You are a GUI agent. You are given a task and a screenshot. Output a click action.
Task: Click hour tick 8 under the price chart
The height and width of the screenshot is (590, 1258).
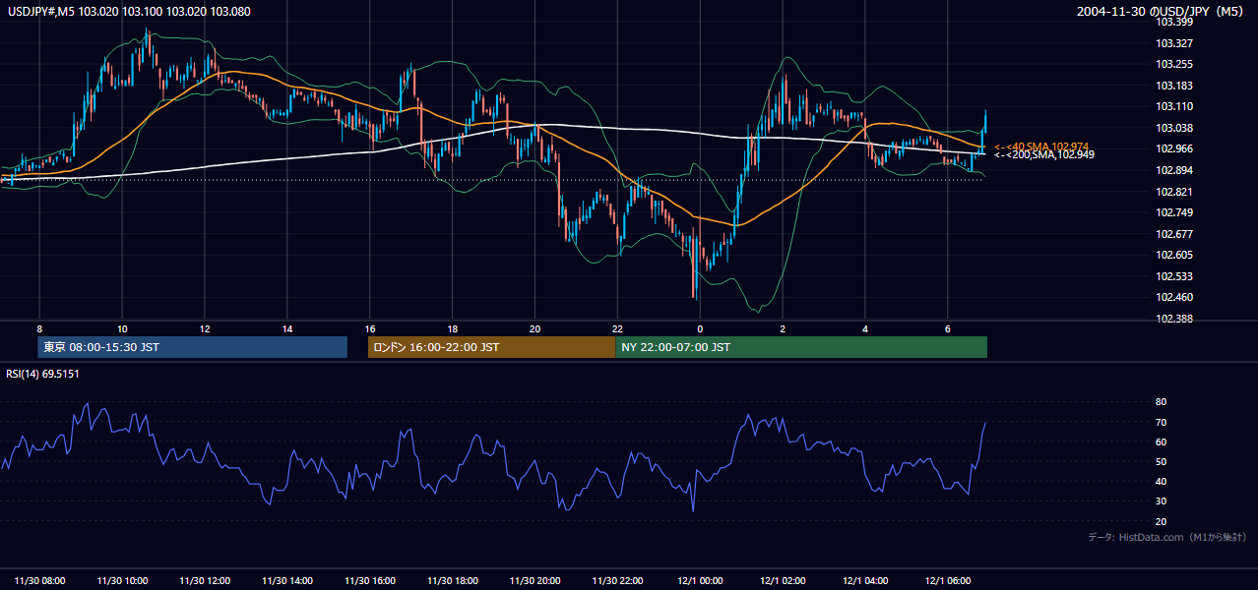[39, 327]
